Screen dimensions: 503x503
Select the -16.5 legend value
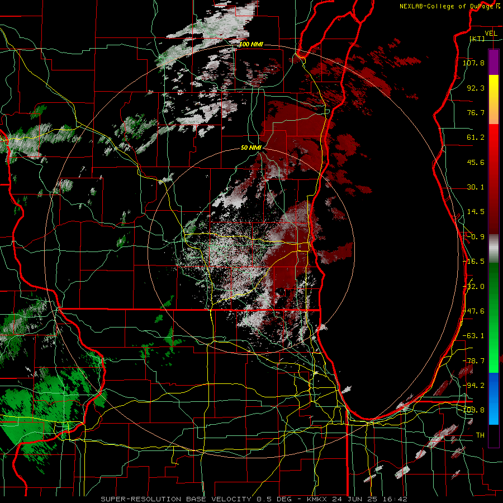pos(473,262)
